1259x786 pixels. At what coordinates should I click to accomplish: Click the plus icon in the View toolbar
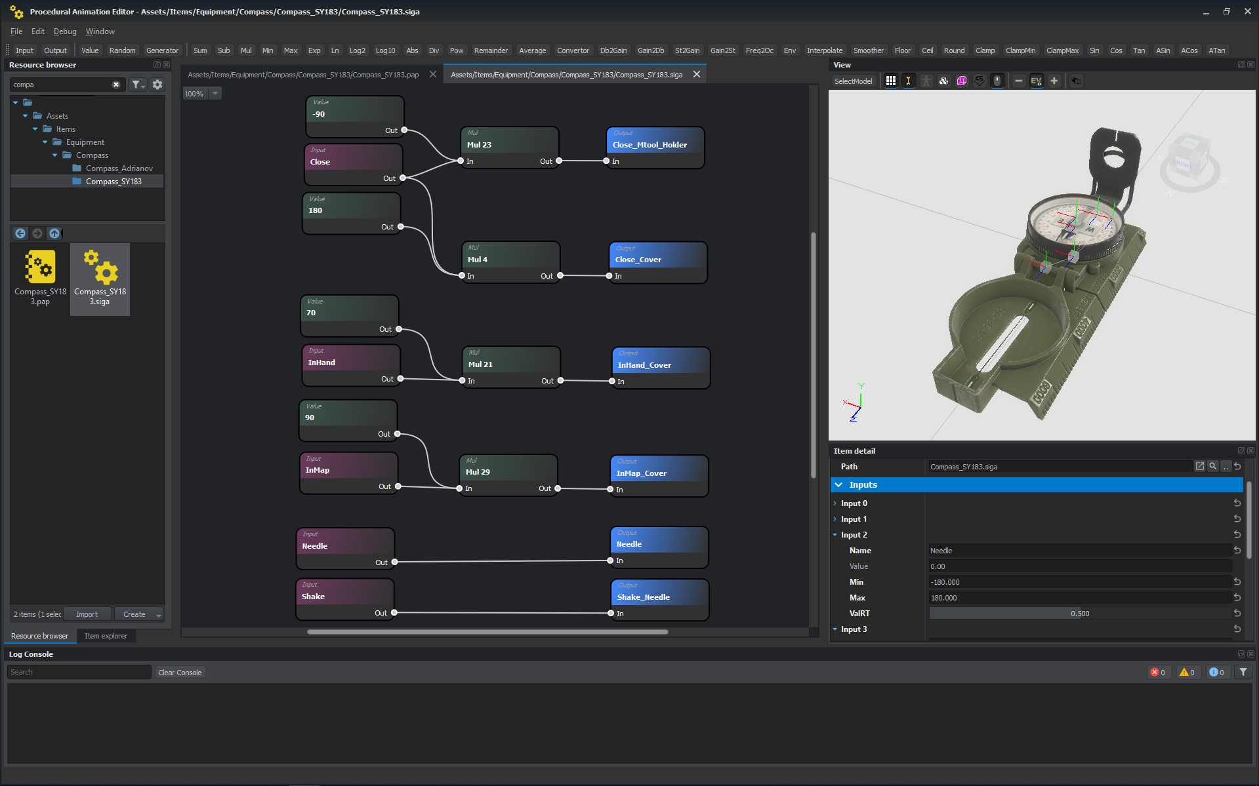(x=1054, y=81)
